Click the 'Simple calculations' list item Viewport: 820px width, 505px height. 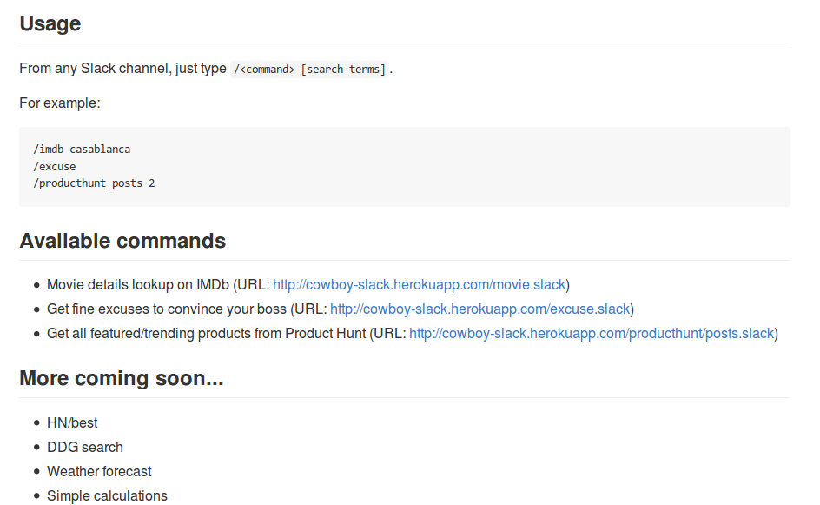[107, 496]
